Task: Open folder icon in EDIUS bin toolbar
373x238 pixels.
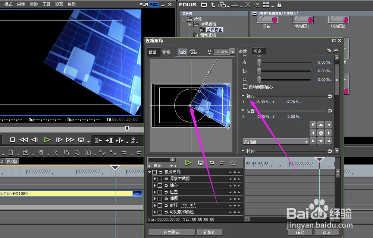Action: [204, 5]
